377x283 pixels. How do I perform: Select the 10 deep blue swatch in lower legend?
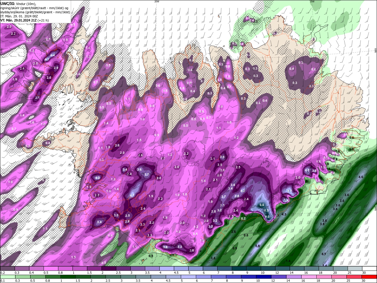coord(263,277)
